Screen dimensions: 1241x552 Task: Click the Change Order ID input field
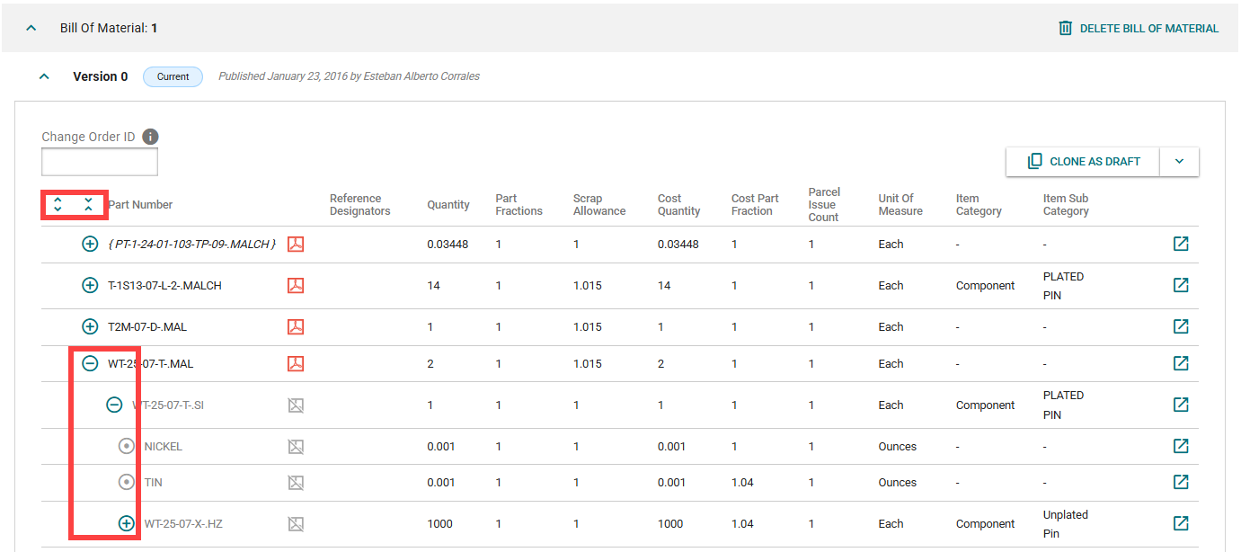(100, 162)
